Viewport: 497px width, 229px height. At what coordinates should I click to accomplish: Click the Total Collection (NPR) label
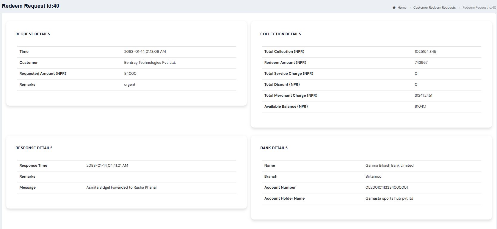(x=284, y=52)
